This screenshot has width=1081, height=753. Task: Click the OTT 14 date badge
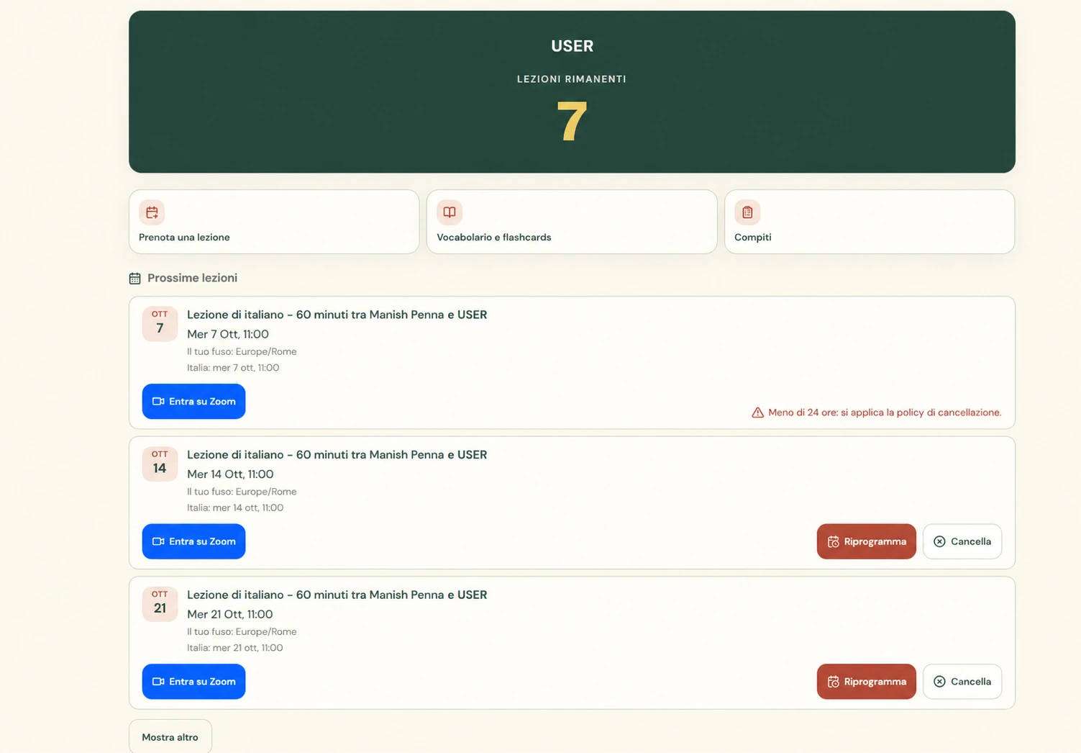(160, 464)
